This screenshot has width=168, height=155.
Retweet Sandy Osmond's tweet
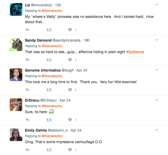(49, 60)
